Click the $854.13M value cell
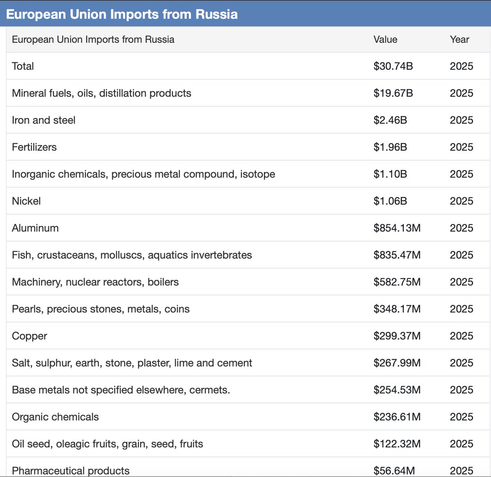Viewport: 491px width, 477px height. pyautogui.click(x=397, y=228)
